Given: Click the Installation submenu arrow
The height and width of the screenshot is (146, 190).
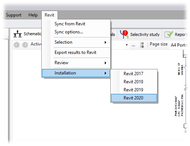Looking at the screenshot, I should tap(106, 73).
